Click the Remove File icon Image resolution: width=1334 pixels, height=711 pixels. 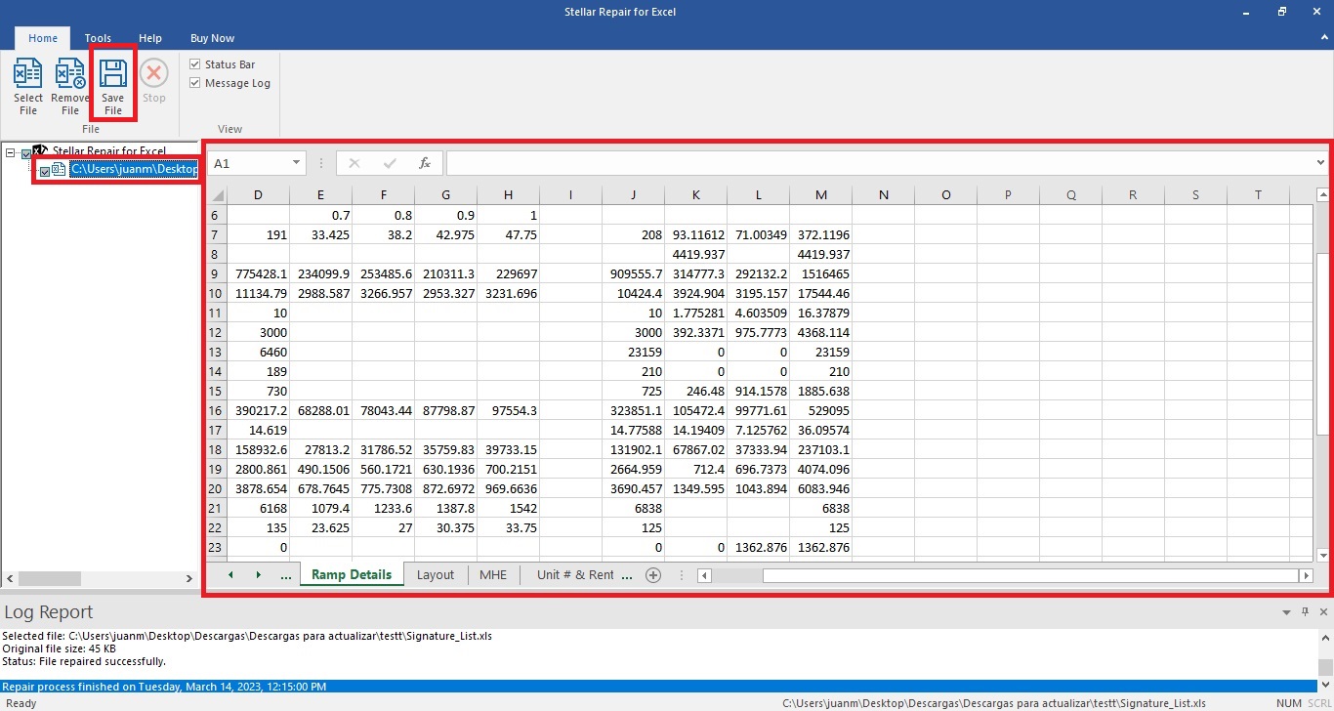[x=70, y=73]
